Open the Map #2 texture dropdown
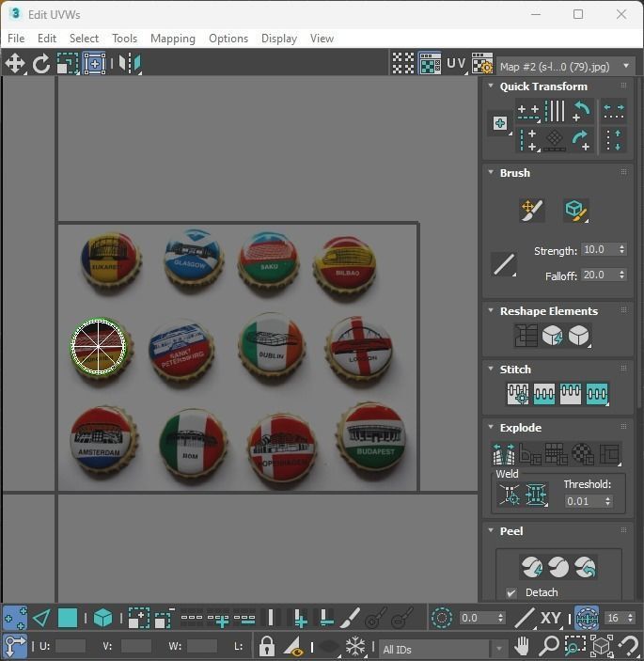Image resolution: width=644 pixels, height=661 pixels. [x=566, y=66]
